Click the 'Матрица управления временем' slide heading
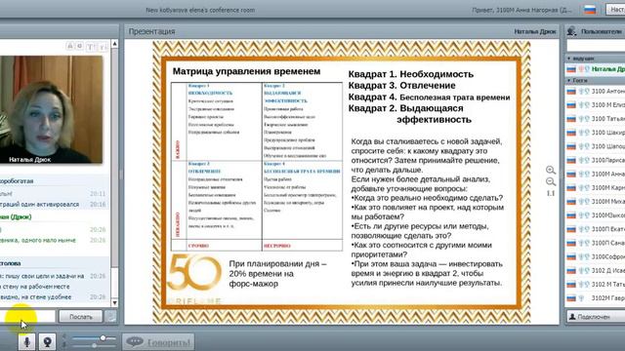Image resolution: width=625 pixels, height=351 pixels. point(246,71)
